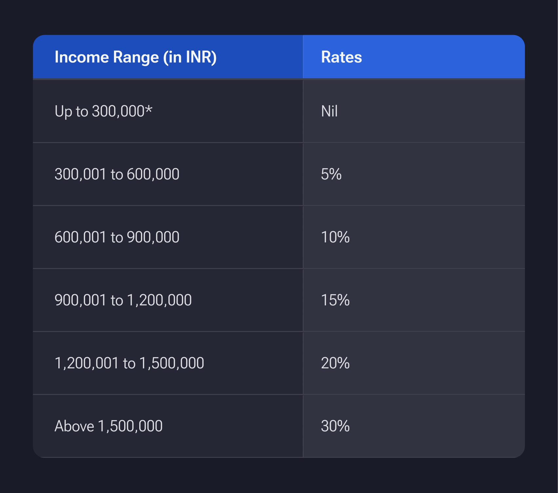Select the 600,001 to 900,000 range cell
Screen dimensions: 558x493
[x=117, y=237]
